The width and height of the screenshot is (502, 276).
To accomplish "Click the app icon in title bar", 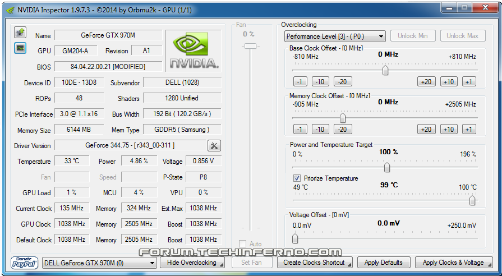I will coord(10,10).
